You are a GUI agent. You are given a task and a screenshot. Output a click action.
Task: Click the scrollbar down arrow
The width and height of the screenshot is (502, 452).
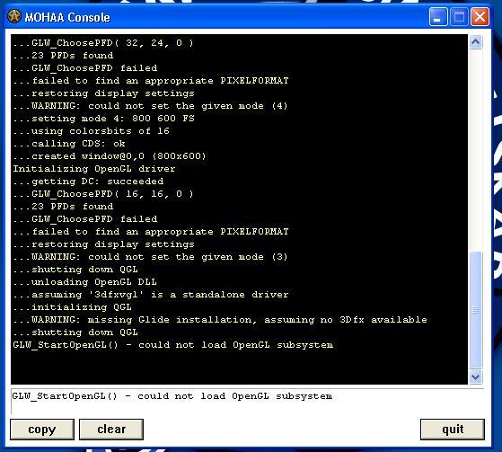click(x=476, y=377)
